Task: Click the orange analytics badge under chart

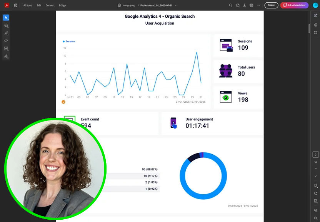Action: tap(63, 102)
